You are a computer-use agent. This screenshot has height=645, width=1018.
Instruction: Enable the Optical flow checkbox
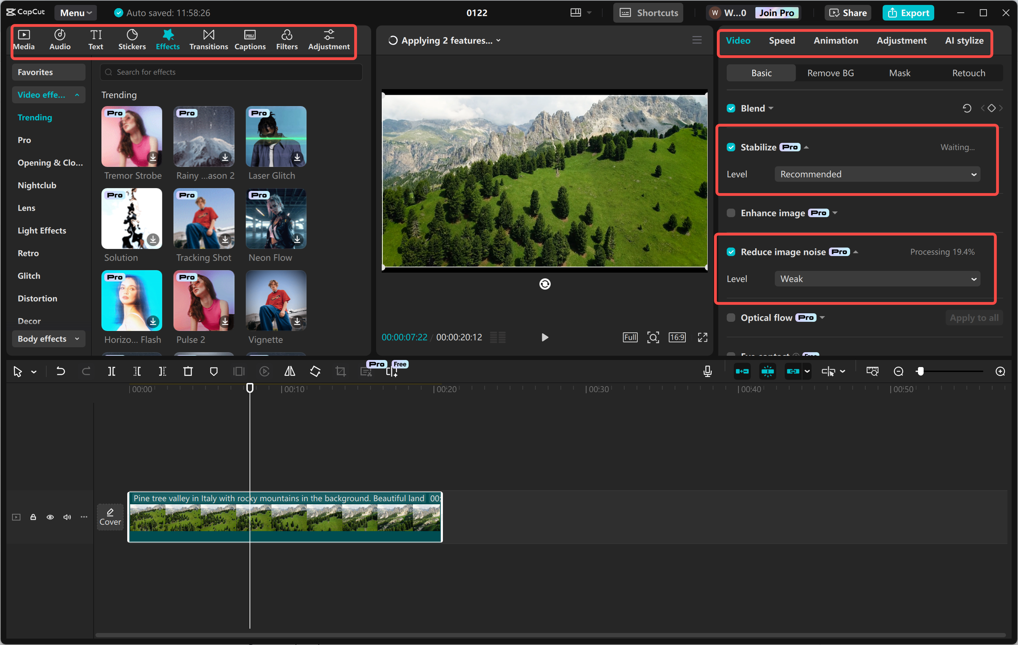point(731,318)
